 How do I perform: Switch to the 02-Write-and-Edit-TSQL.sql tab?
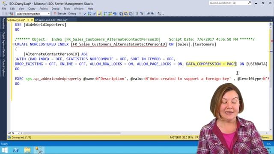[x=51, y=20]
